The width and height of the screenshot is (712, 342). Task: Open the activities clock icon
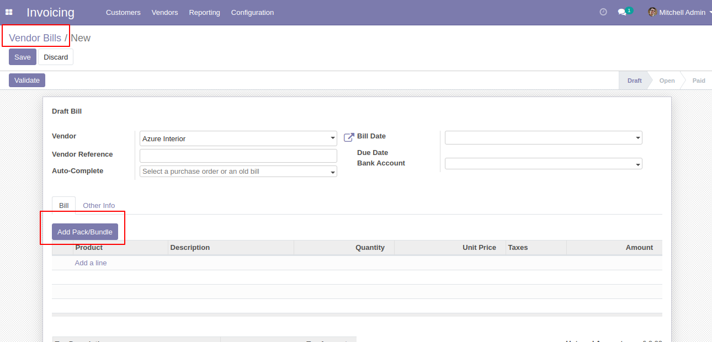pos(603,12)
